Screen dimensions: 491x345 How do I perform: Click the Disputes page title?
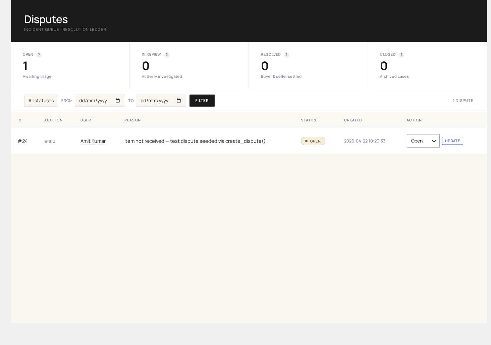click(x=46, y=19)
